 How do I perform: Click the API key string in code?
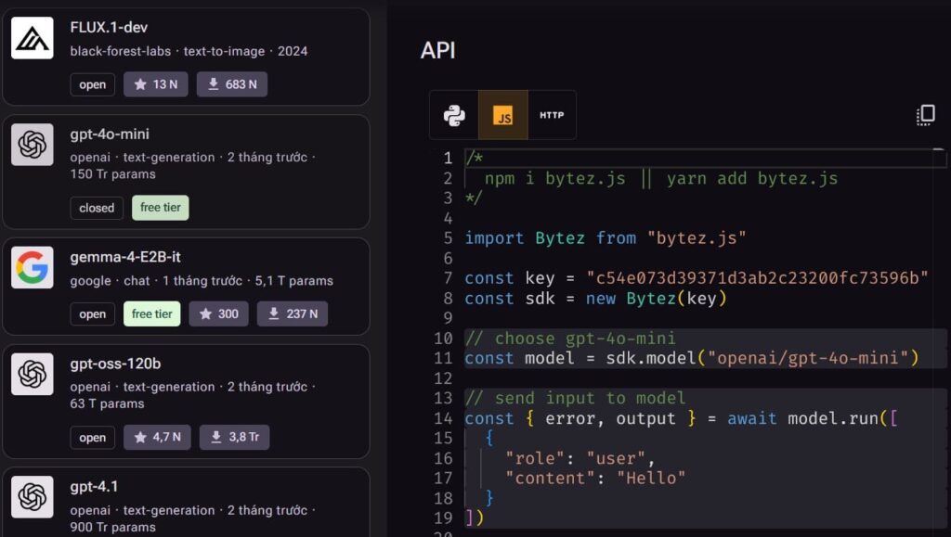(x=757, y=278)
